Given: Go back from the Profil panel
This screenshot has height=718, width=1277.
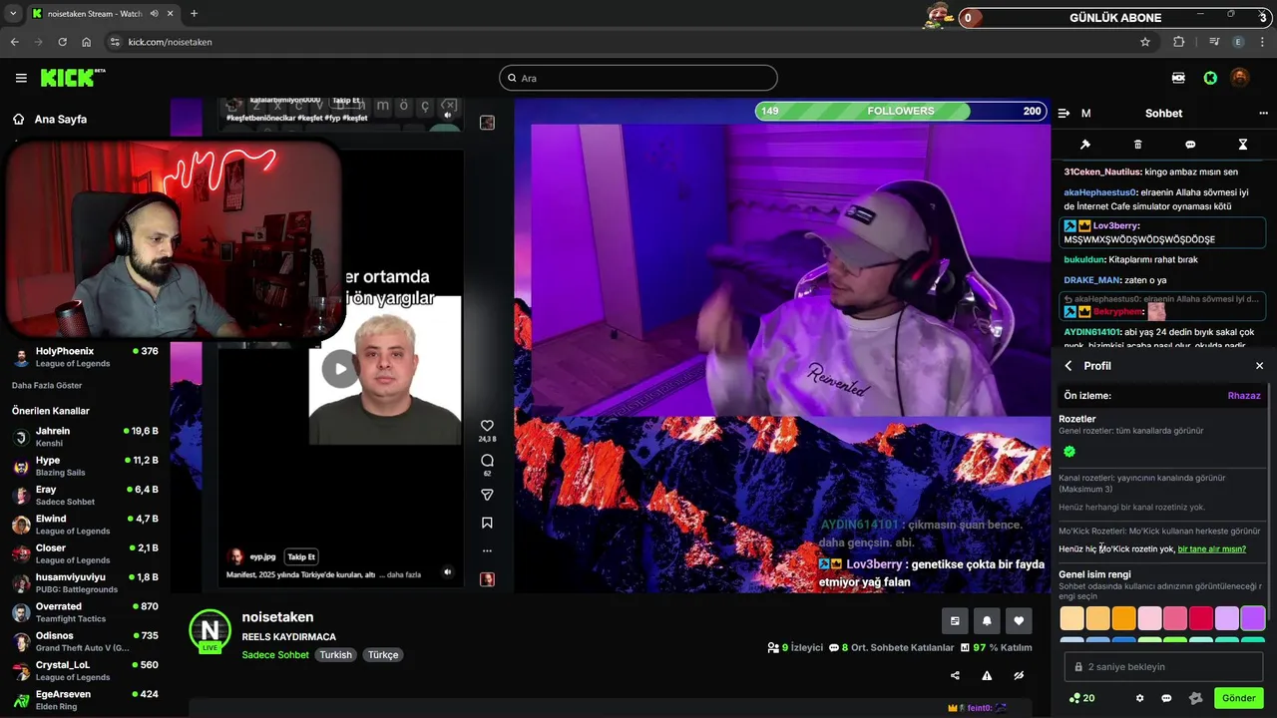Looking at the screenshot, I should pyautogui.click(x=1068, y=366).
